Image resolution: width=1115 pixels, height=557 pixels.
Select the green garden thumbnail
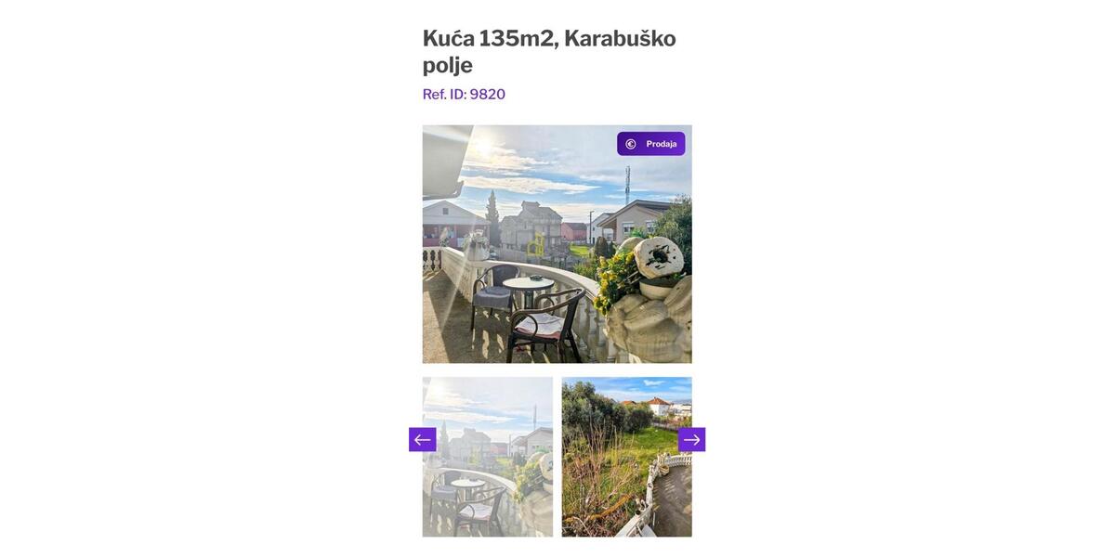click(x=627, y=457)
